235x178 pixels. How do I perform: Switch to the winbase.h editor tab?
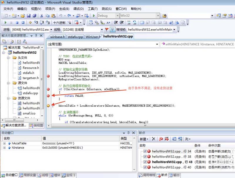pyautogui.click(x=56, y=37)
